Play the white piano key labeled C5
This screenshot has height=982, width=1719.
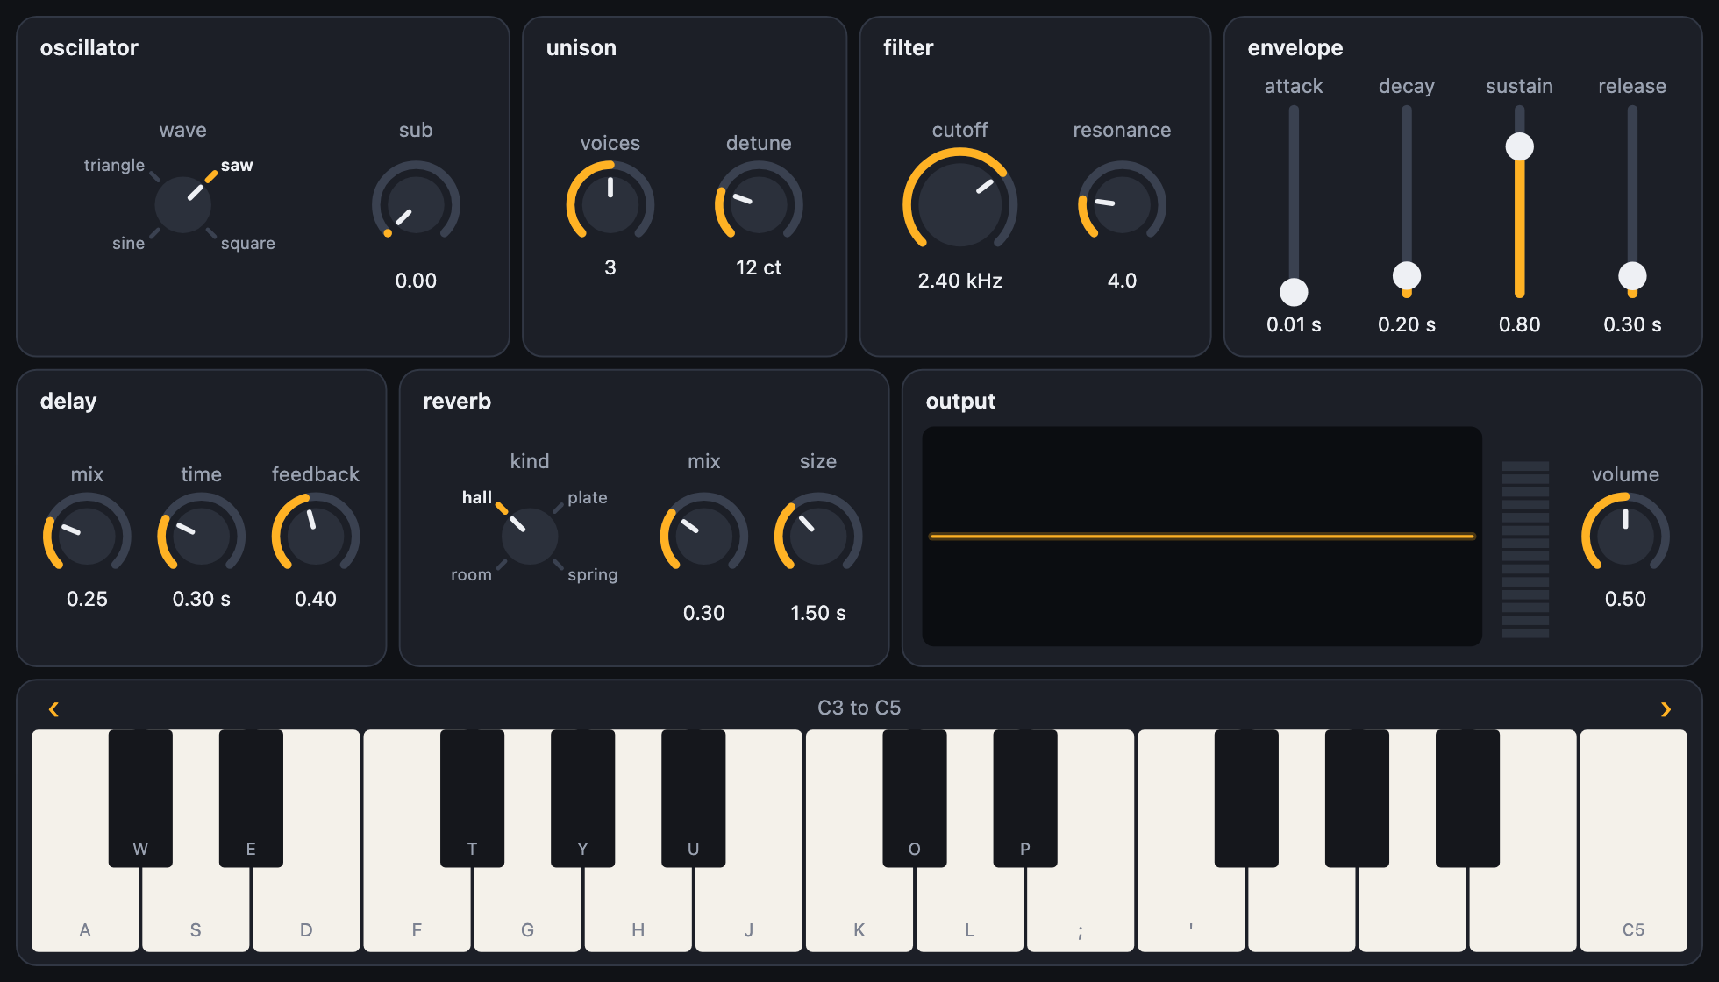tap(1633, 841)
